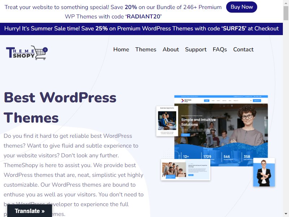The height and width of the screenshot is (217, 289).
Task: Click the 'SURF25' code in the banner
Action: point(234,29)
